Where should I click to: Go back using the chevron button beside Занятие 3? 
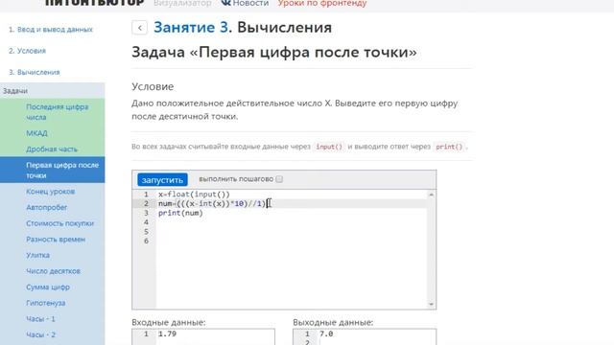pos(139,28)
